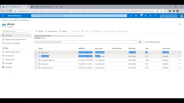Open the browser extensions puzzle icon
Image resolution: width=184 pixels, height=103 pixels.
click(170, 11)
